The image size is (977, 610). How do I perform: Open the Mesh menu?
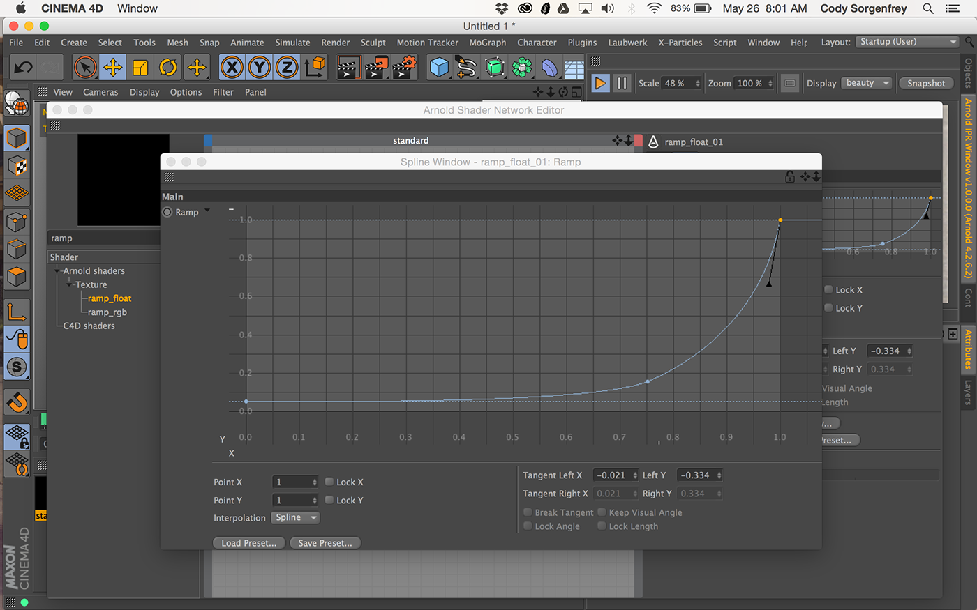click(x=177, y=43)
